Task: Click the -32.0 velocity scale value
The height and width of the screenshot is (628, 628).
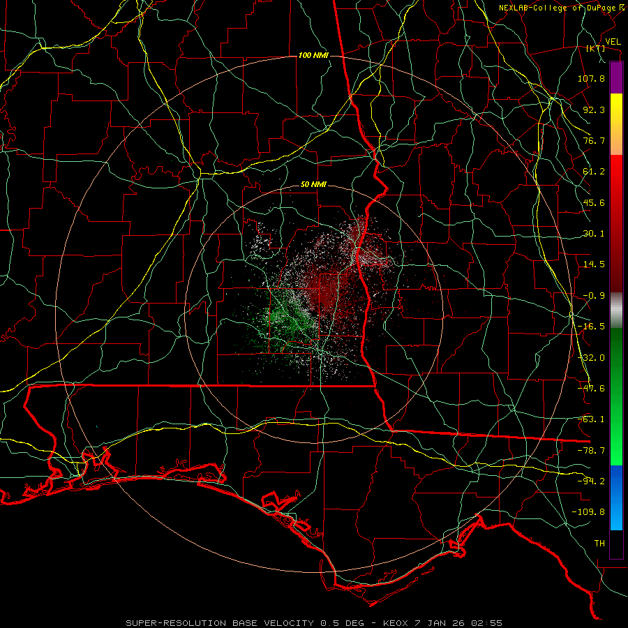Action: tap(591, 358)
